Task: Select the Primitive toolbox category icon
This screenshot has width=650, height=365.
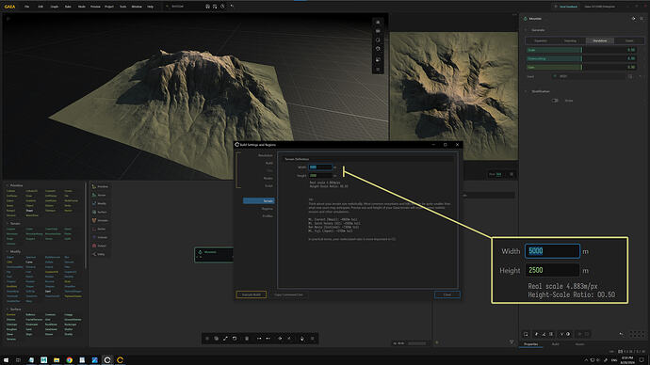Action: click(x=94, y=186)
